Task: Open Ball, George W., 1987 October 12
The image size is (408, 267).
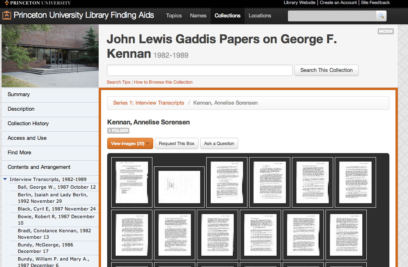Action: tap(57, 187)
